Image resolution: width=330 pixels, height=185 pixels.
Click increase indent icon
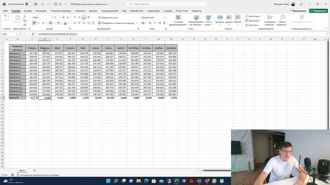coord(93,23)
